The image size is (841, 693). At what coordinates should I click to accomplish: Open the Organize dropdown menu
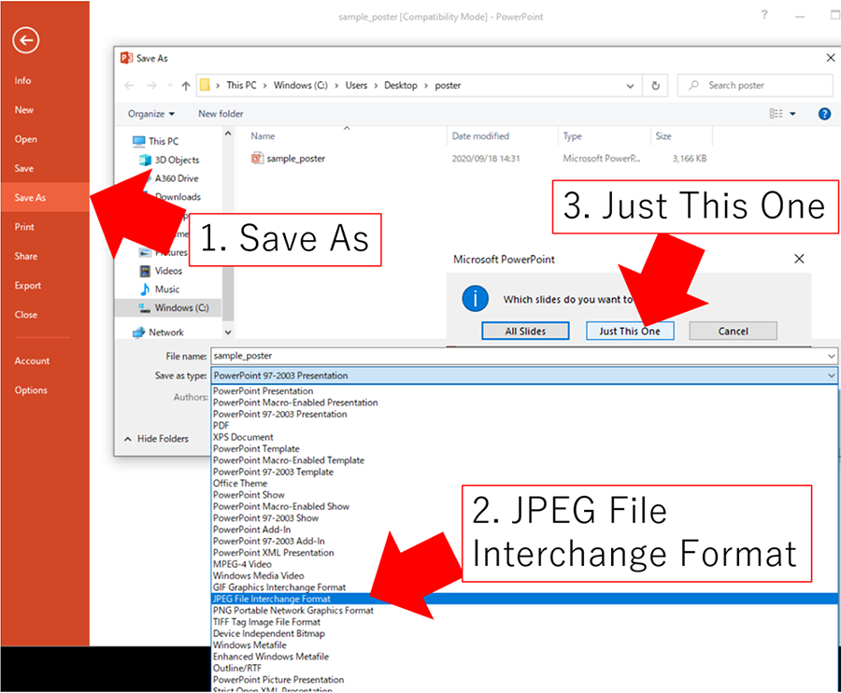point(151,114)
